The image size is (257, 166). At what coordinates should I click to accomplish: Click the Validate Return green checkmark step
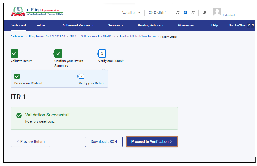pos(14,53)
